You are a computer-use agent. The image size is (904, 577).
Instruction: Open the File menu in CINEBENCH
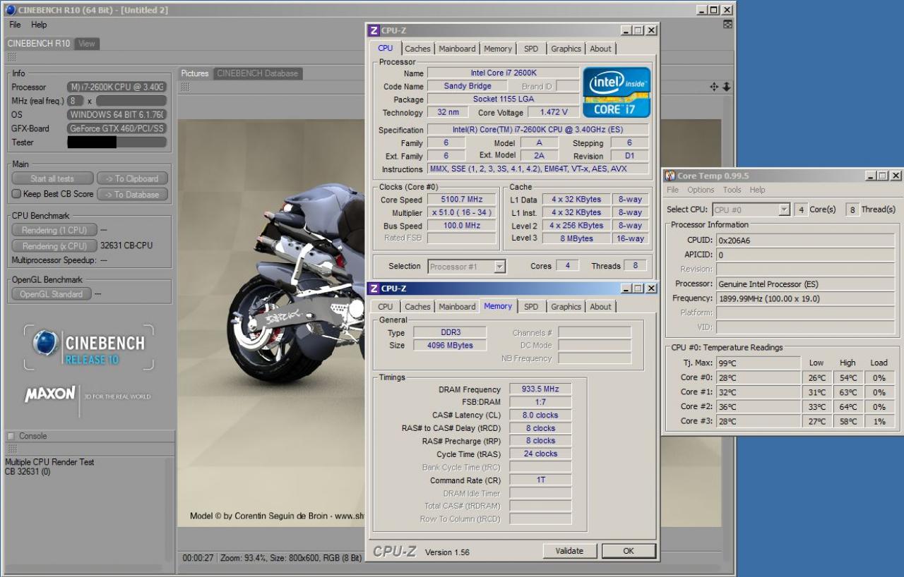point(16,25)
